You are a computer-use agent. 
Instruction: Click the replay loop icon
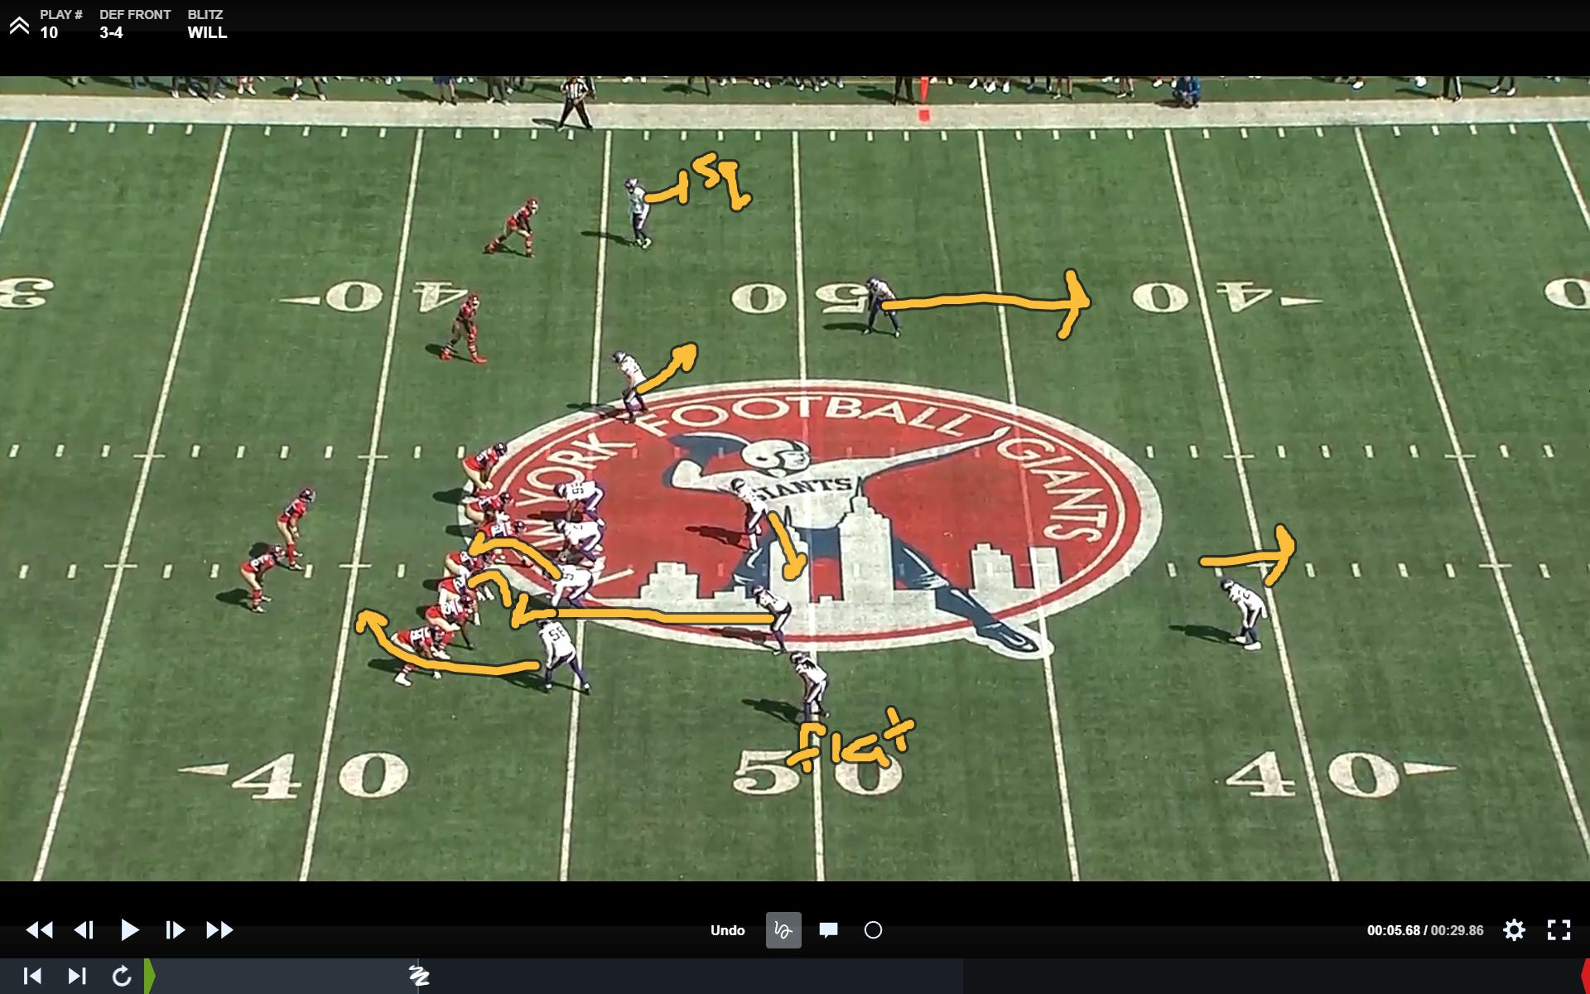pyautogui.click(x=122, y=977)
